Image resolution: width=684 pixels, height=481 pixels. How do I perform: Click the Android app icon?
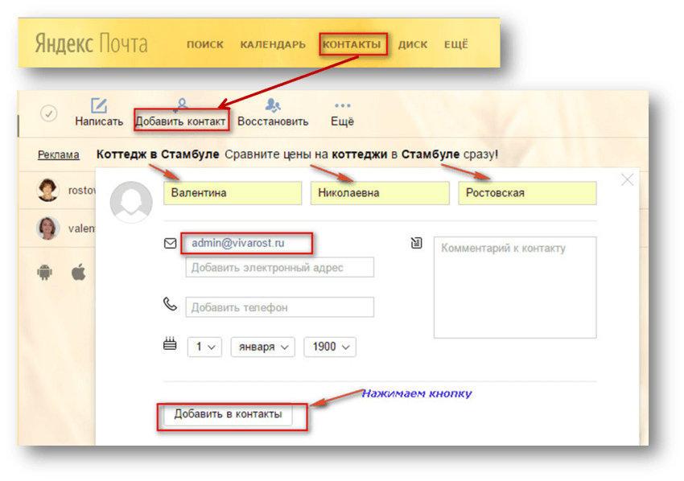pyautogui.click(x=44, y=272)
